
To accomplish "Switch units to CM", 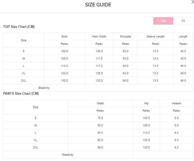I will pyautogui.click(x=163, y=21).
